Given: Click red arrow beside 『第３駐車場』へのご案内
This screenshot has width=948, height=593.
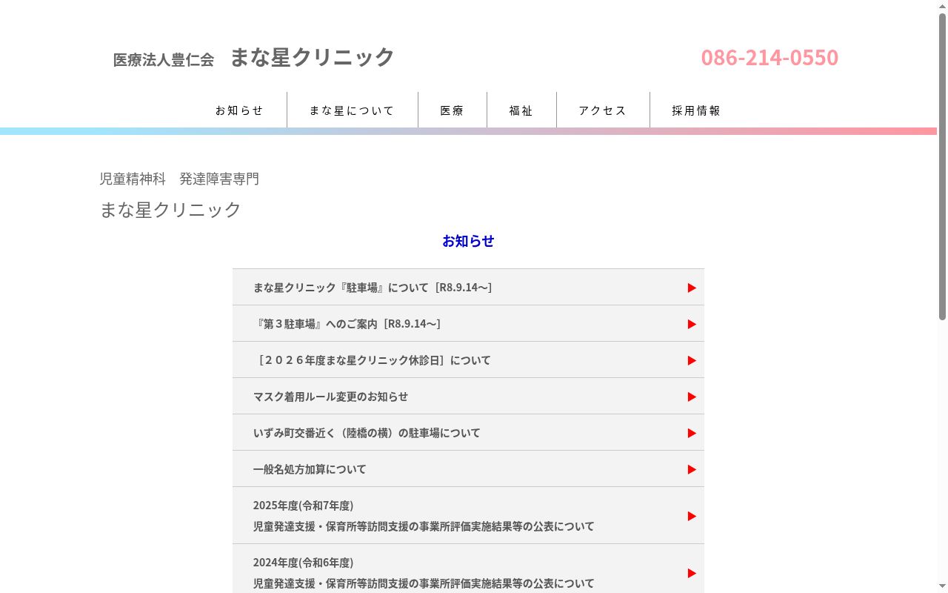Looking at the screenshot, I should coord(692,324).
